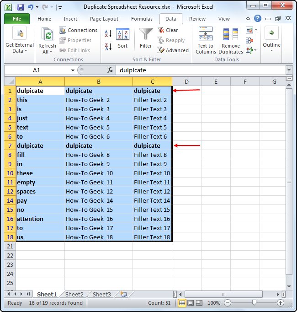Open the Excel application icon menu
Image resolution: width=297 pixels, height=312 pixels.
pyautogui.click(x=8, y=7)
